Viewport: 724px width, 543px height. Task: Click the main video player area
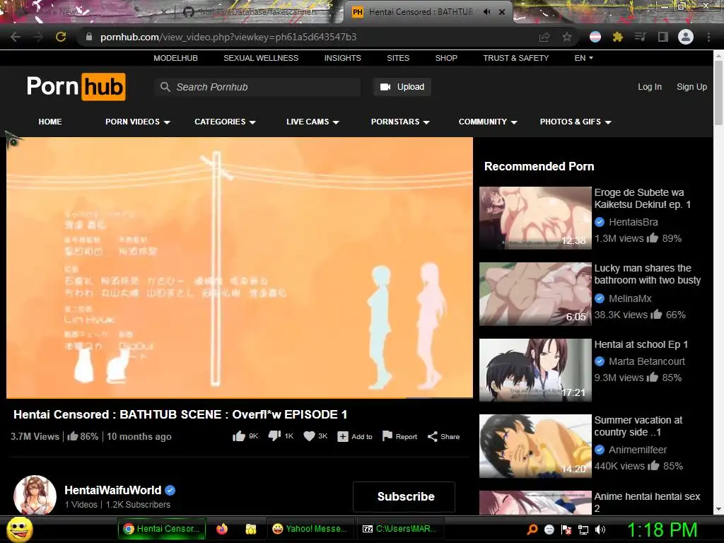pos(240,267)
